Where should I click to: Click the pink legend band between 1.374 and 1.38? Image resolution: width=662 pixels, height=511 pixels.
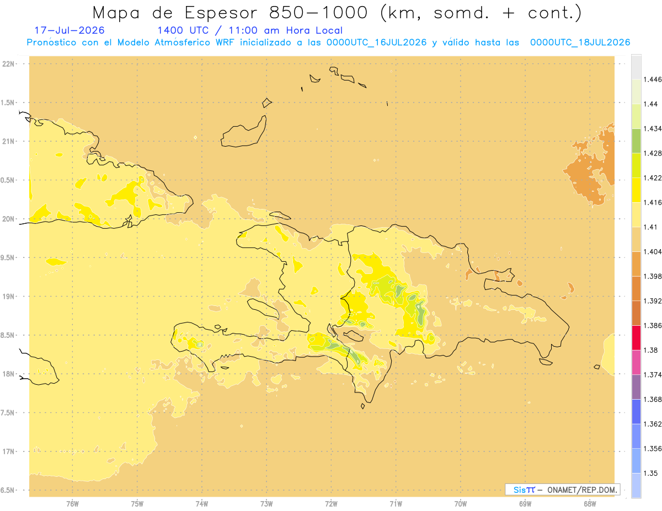point(636,362)
